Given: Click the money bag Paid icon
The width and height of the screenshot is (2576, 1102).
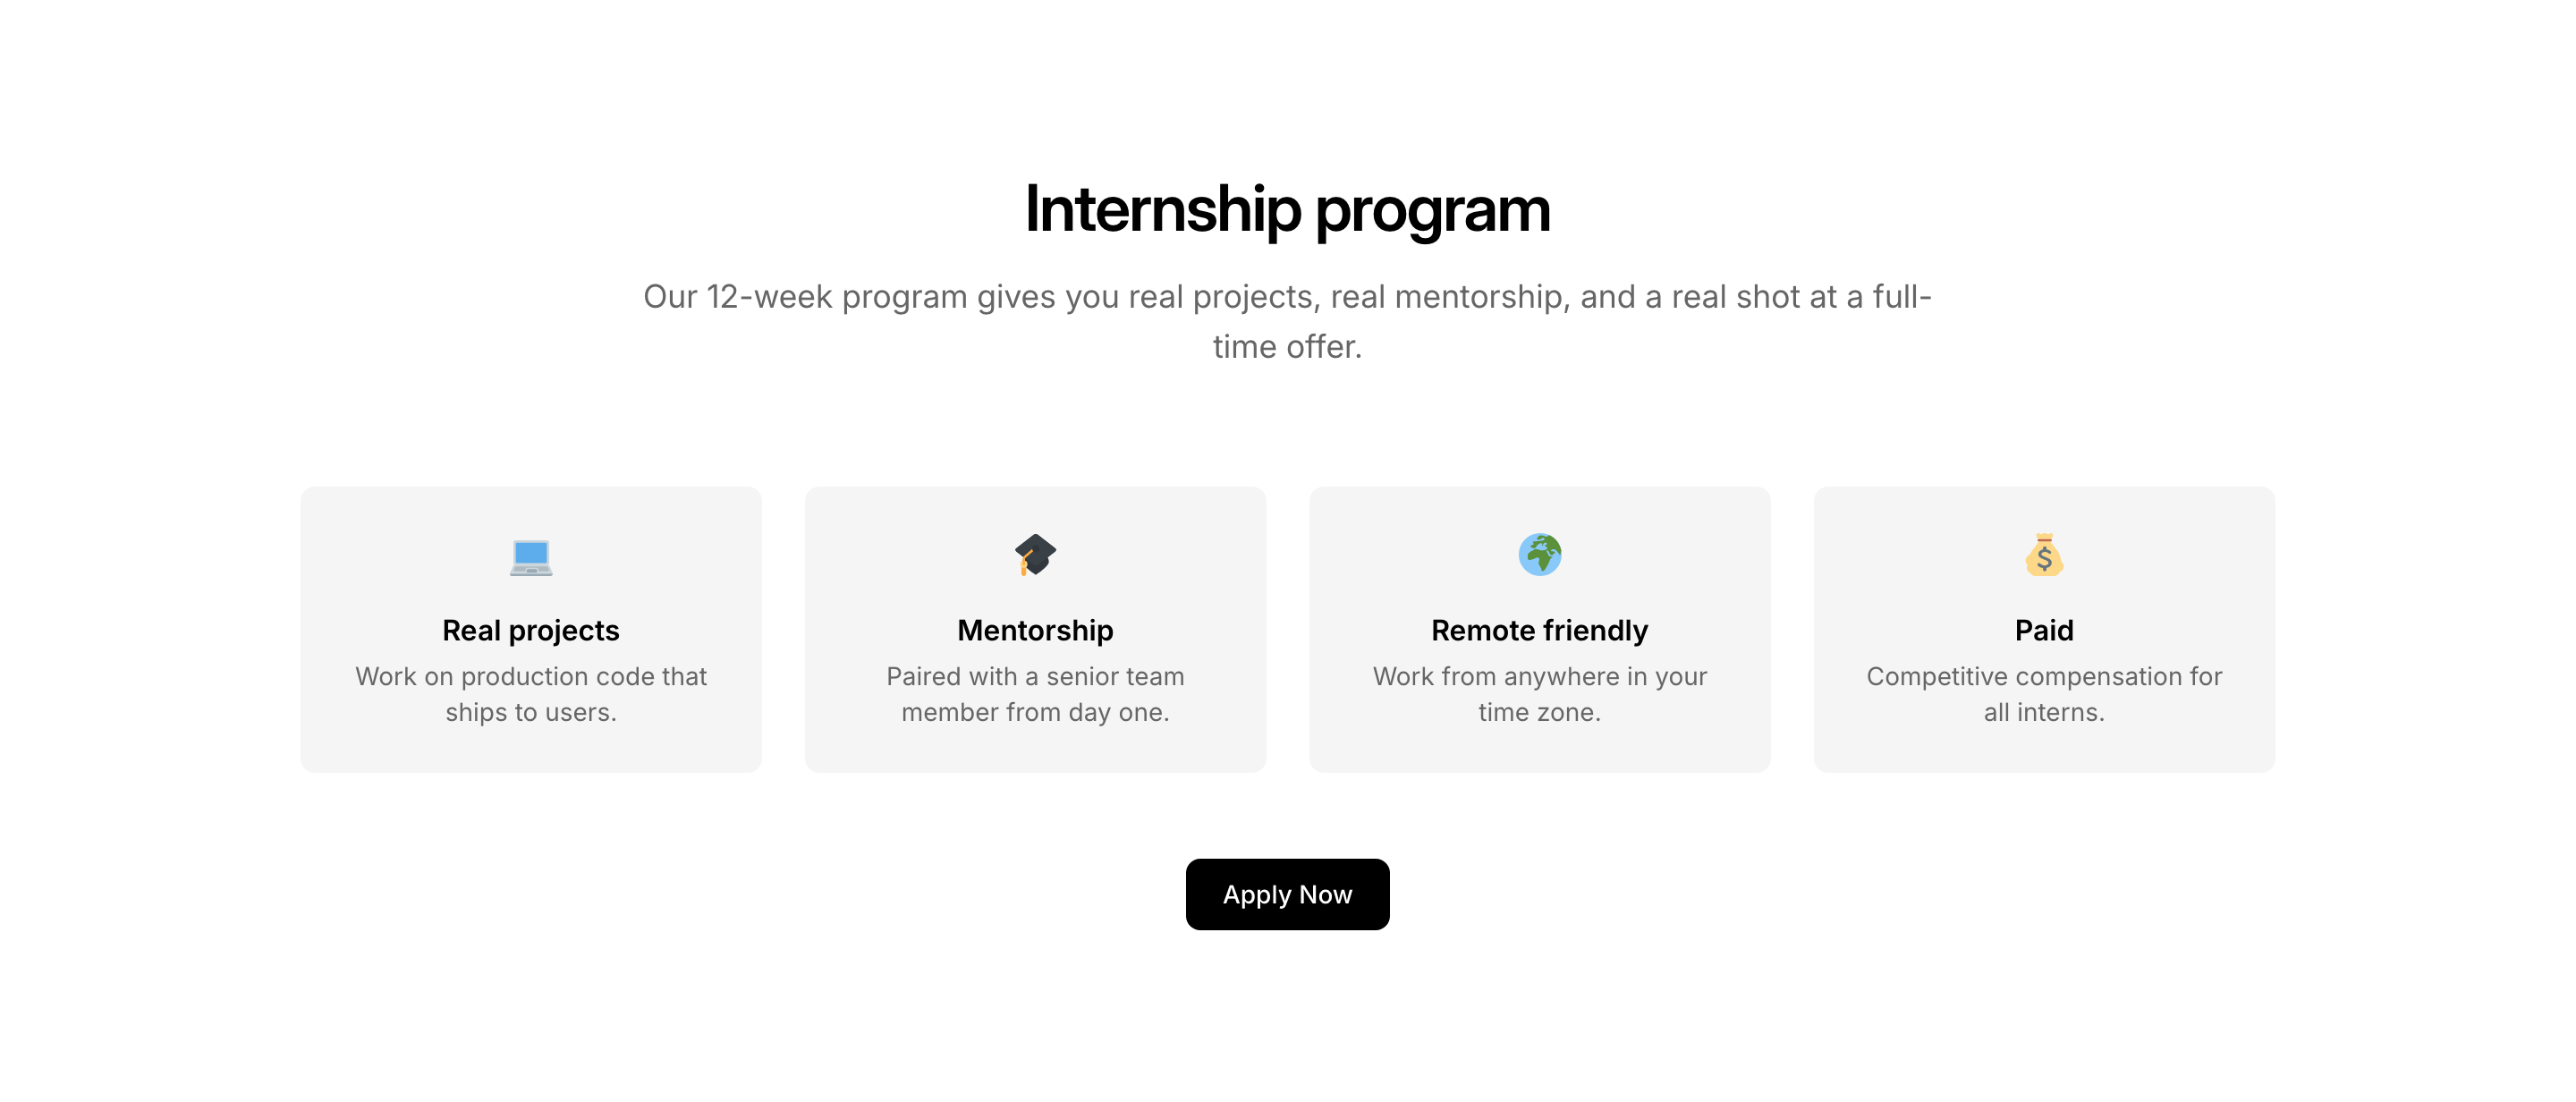Looking at the screenshot, I should click(2043, 554).
